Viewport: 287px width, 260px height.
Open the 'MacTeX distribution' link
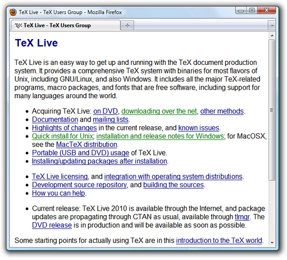pos(87,145)
